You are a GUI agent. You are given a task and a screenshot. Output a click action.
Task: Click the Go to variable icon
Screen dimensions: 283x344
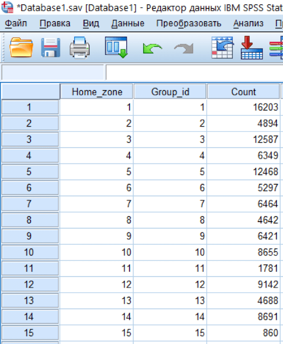(x=252, y=47)
